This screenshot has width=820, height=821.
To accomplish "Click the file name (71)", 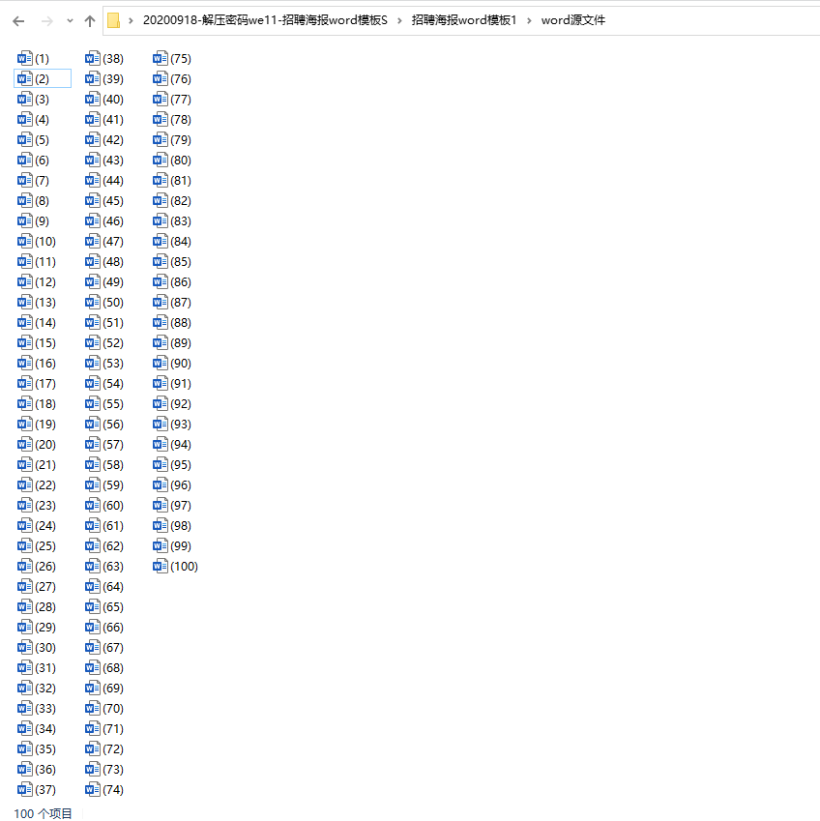I will [113, 729].
